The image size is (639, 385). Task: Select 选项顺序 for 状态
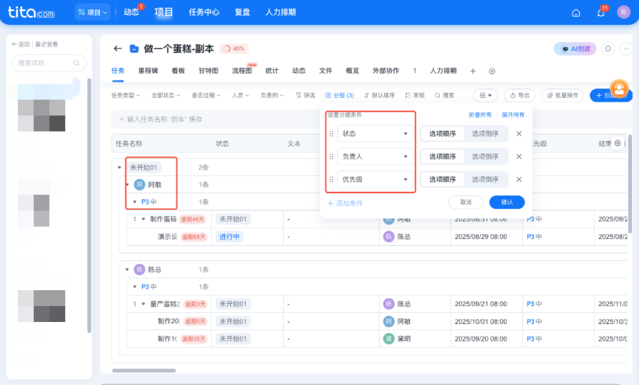click(442, 134)
